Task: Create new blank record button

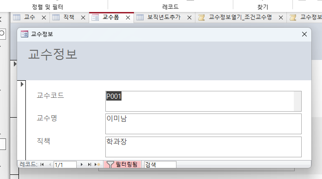Action: tap(97, 164)
